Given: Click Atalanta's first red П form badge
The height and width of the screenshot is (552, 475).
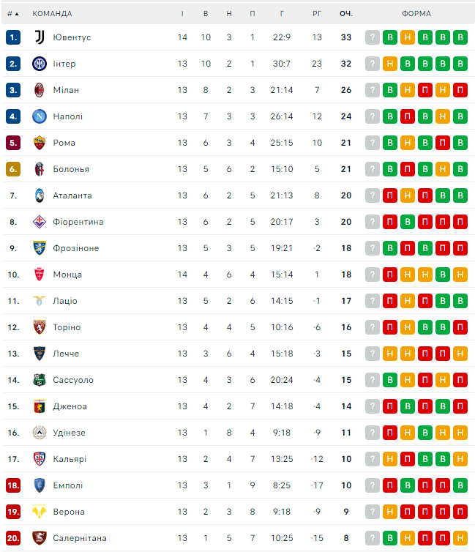Looking at the screenshot, I should tap(390, 195).
